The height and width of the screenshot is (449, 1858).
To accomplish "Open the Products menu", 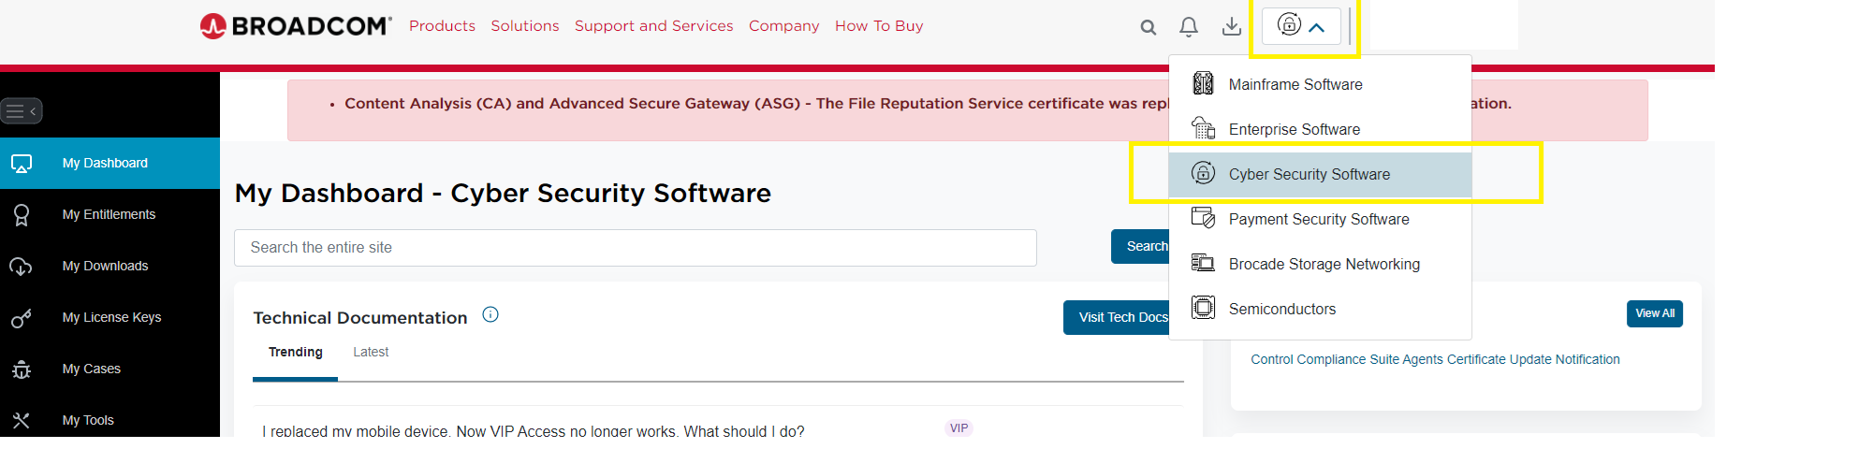I will 442,26.
